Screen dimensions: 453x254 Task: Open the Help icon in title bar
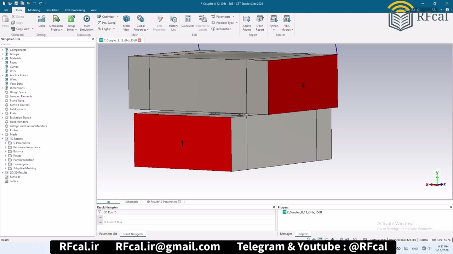pos(447,10)
